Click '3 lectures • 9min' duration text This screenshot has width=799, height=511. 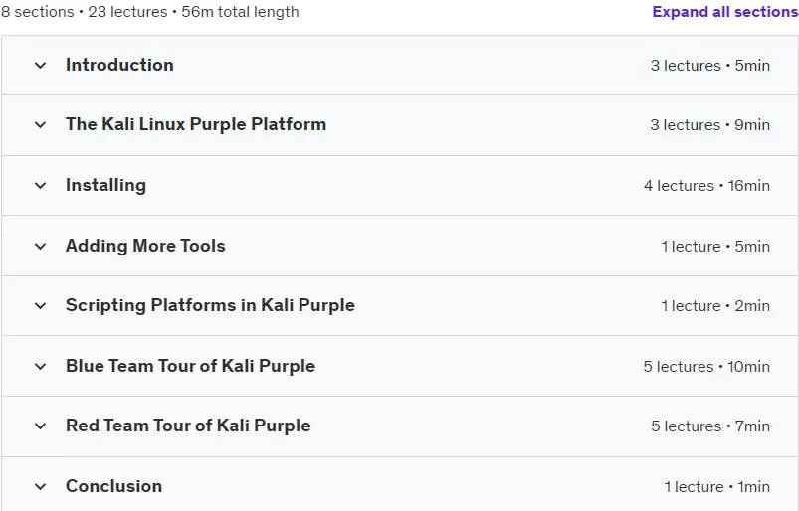pyautogui.click(x=710, y=124)
